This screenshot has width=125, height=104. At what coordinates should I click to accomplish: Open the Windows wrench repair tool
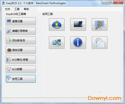click(99, 25)
